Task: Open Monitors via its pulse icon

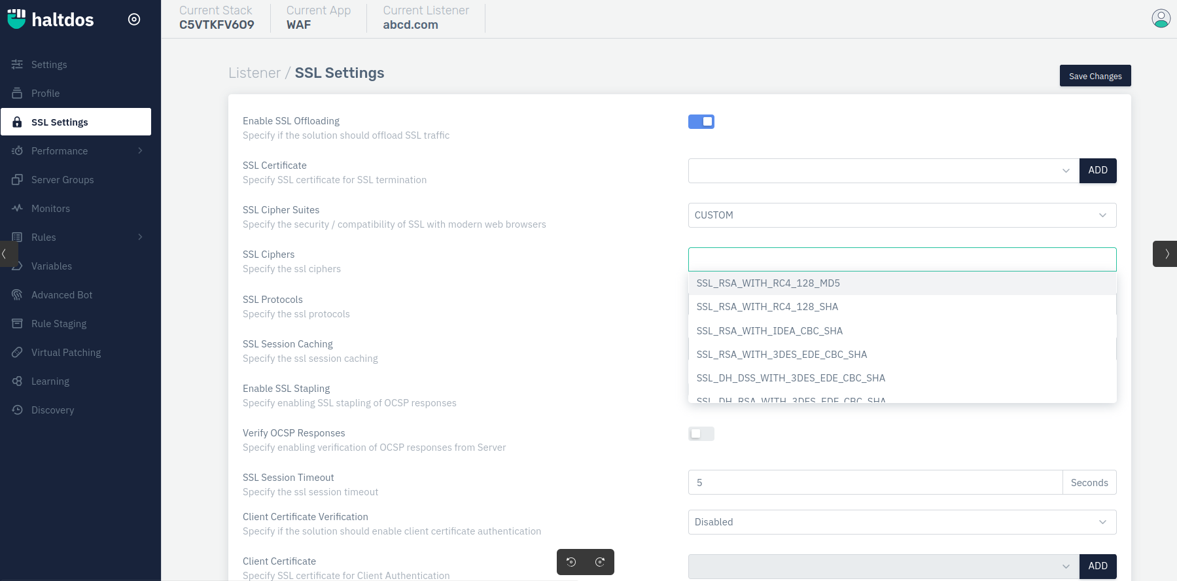Action: tap(17, 208)
